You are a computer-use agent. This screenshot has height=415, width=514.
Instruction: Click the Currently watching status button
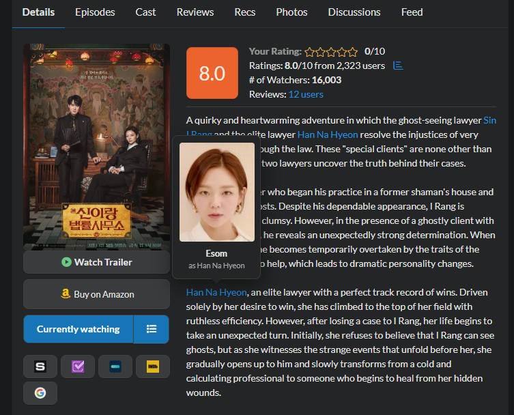click(x=78, y=329)
